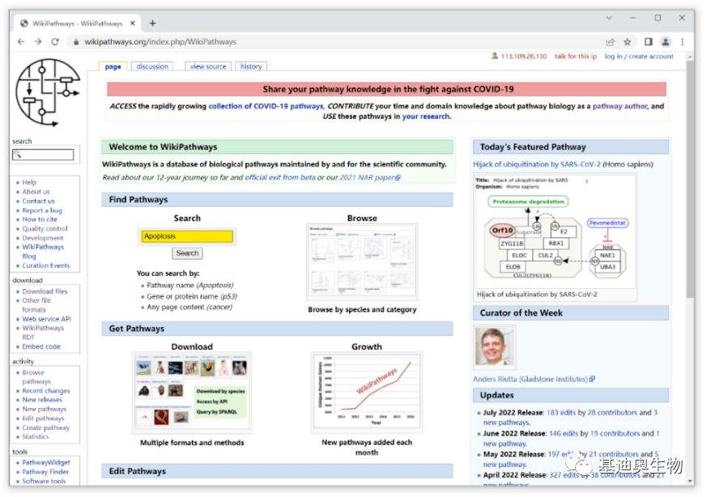Open official exit from beta link
The image size is (706, 497).
[x=280, y=178]
